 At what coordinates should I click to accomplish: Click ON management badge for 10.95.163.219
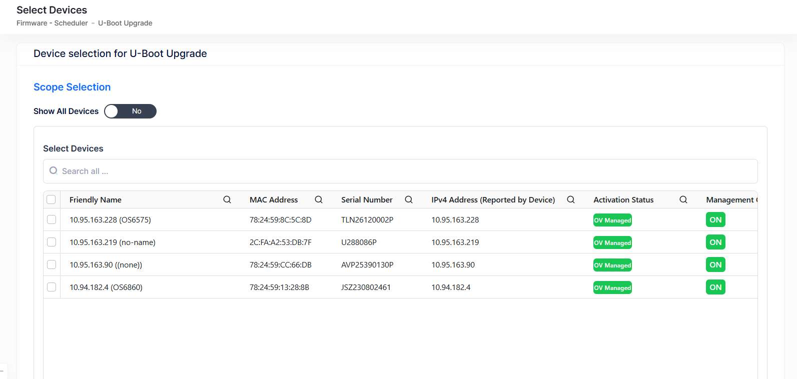[715, 242]
